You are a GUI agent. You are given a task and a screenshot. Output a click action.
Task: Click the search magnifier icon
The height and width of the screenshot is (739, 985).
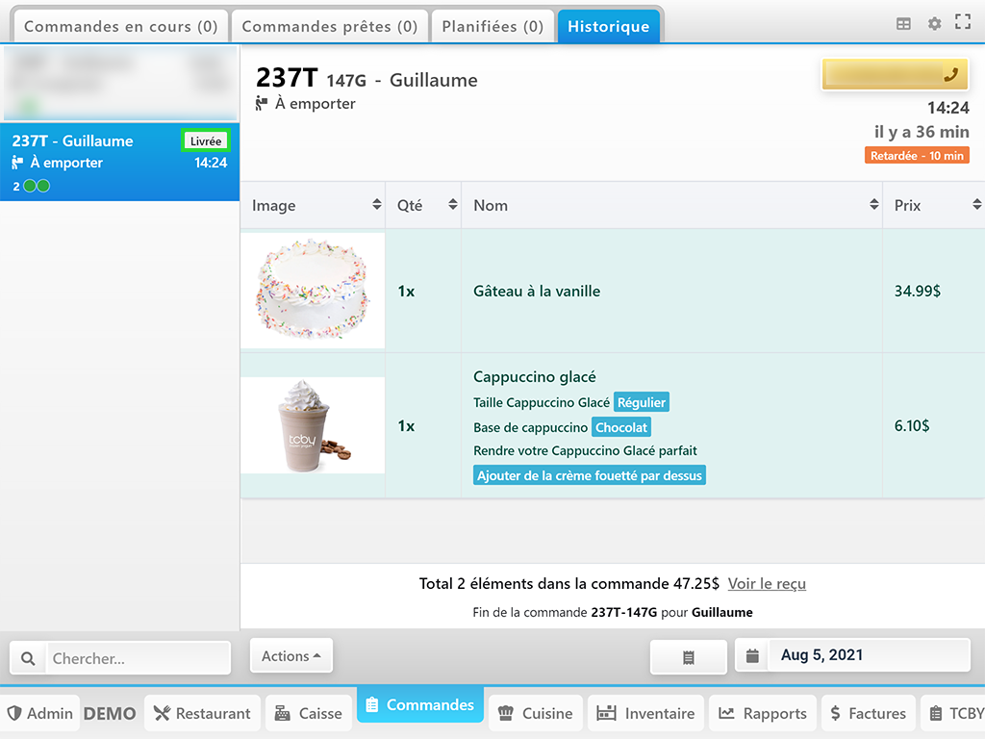point(28,658)
